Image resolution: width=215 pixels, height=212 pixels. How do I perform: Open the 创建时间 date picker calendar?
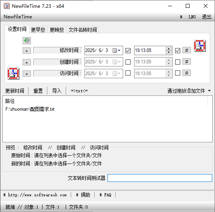pyautogui.click(x=116, y=62)
